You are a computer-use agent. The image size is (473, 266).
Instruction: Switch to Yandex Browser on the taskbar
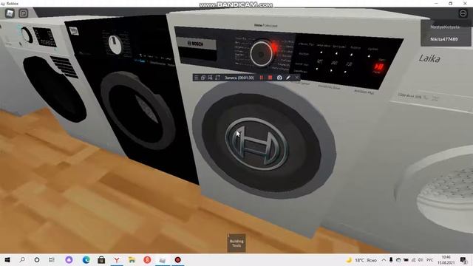[x=117, y=260]
